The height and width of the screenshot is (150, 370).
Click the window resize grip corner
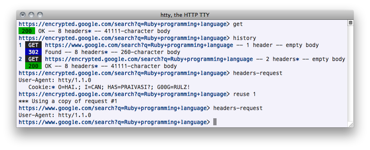pyautogui.click(x=351, y=124)
